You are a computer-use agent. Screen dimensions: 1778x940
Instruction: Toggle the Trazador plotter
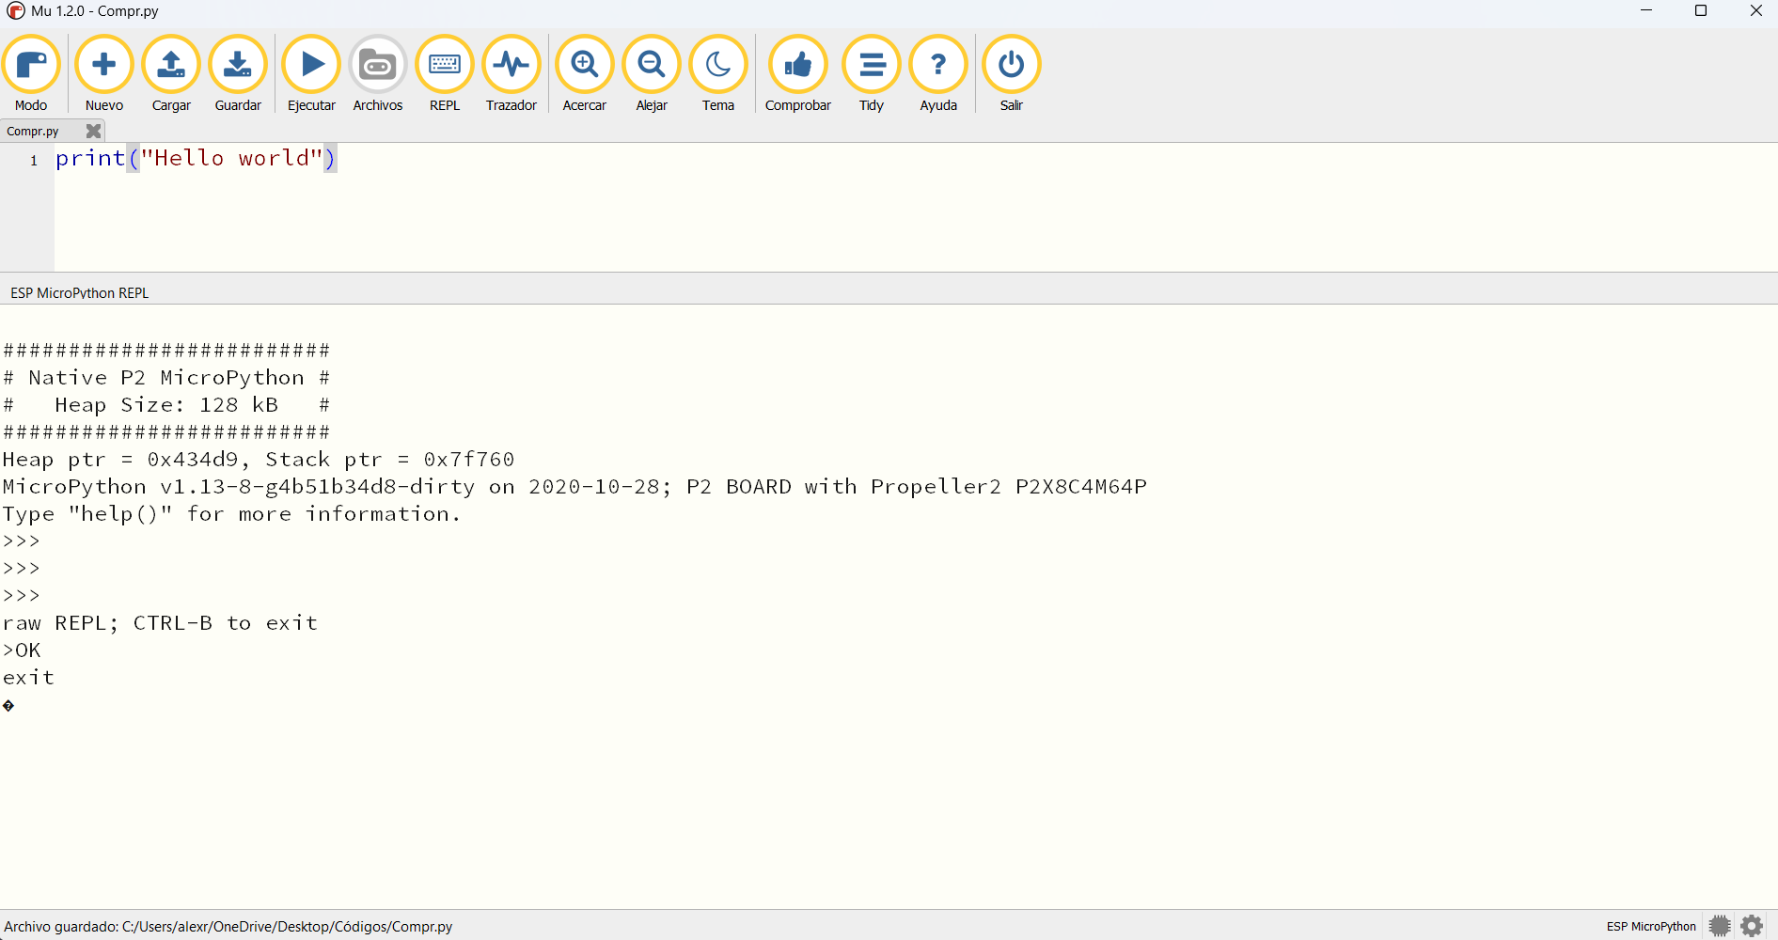point(511,73)
